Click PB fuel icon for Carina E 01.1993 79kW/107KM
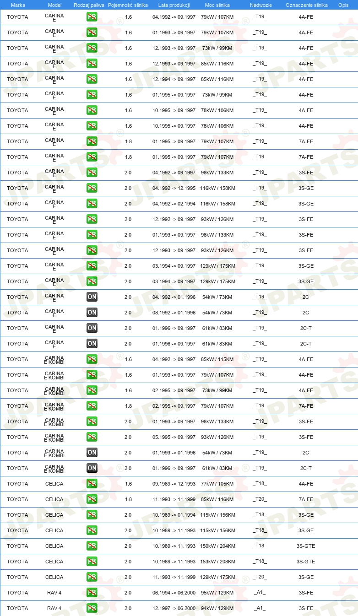 (x=92, y=32)
